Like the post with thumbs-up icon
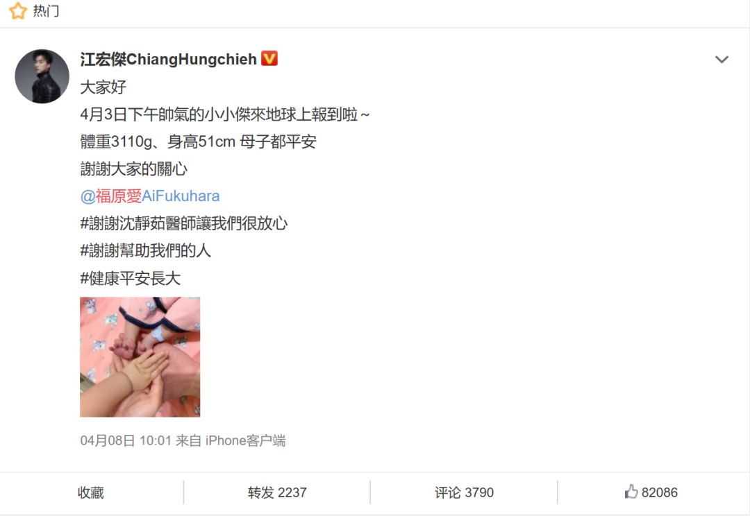Screen dimensions: 750x516 point(631,492)
